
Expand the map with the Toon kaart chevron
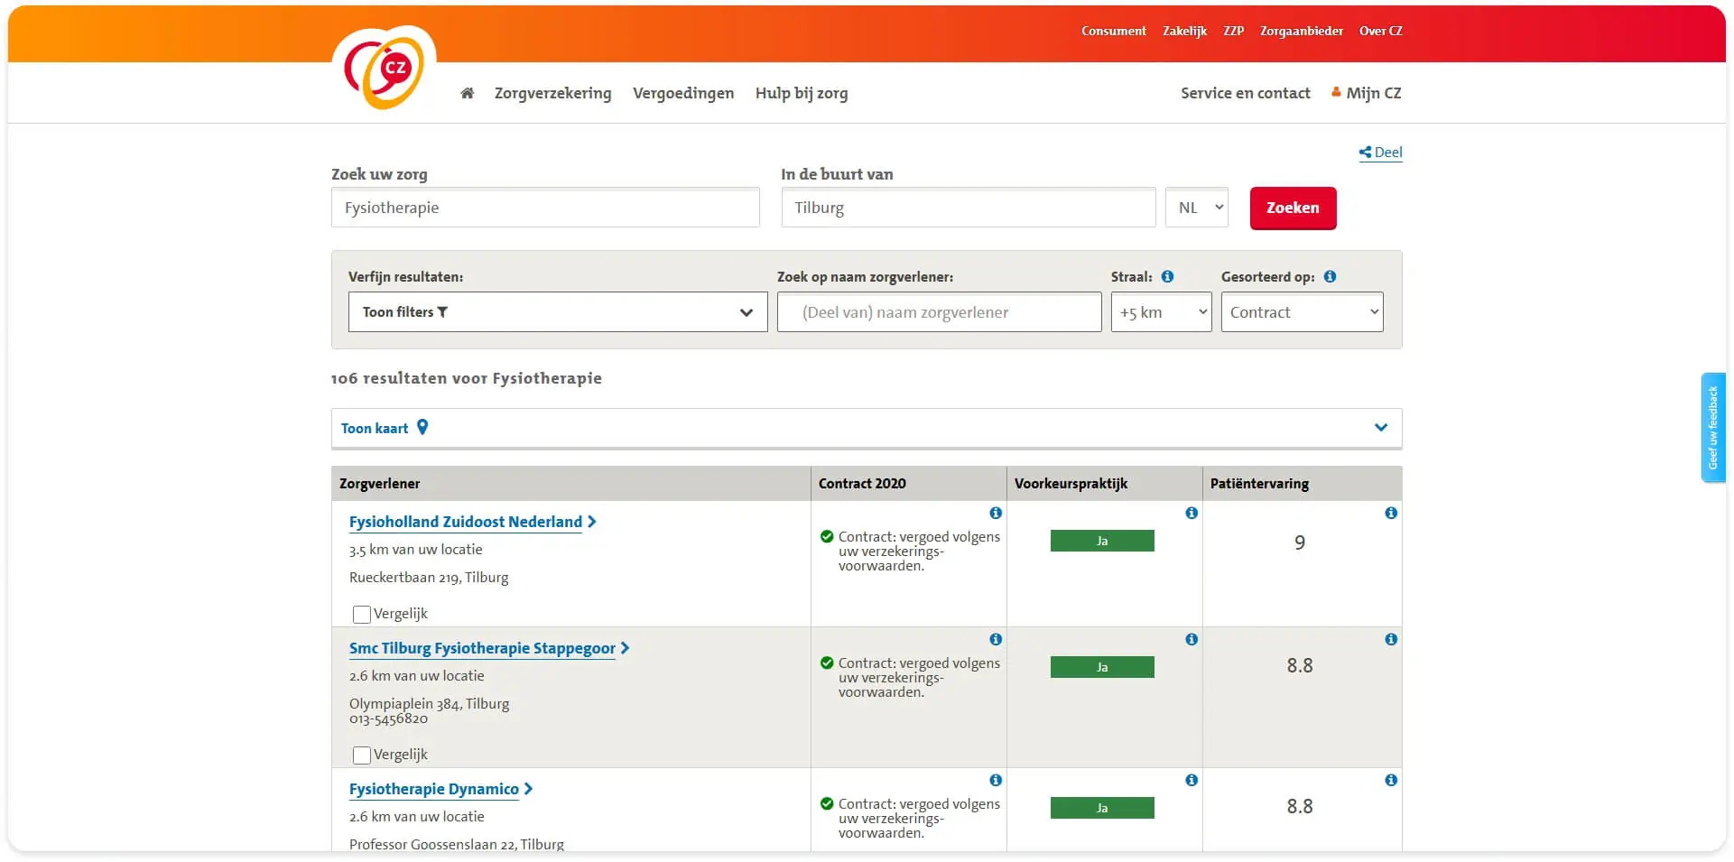point(1381,427)
